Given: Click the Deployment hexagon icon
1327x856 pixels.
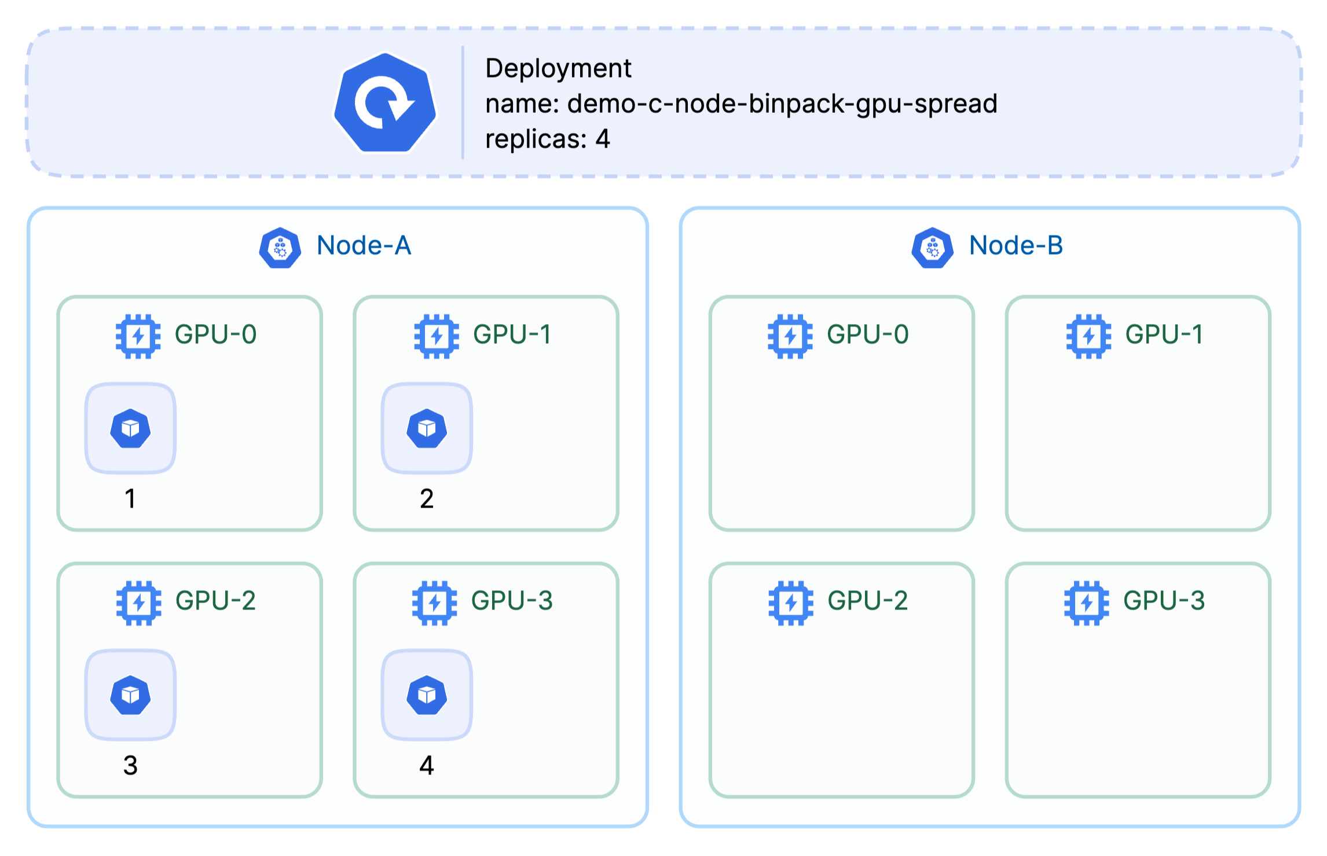Looking at the screenshot, I should tap(385, 103).
